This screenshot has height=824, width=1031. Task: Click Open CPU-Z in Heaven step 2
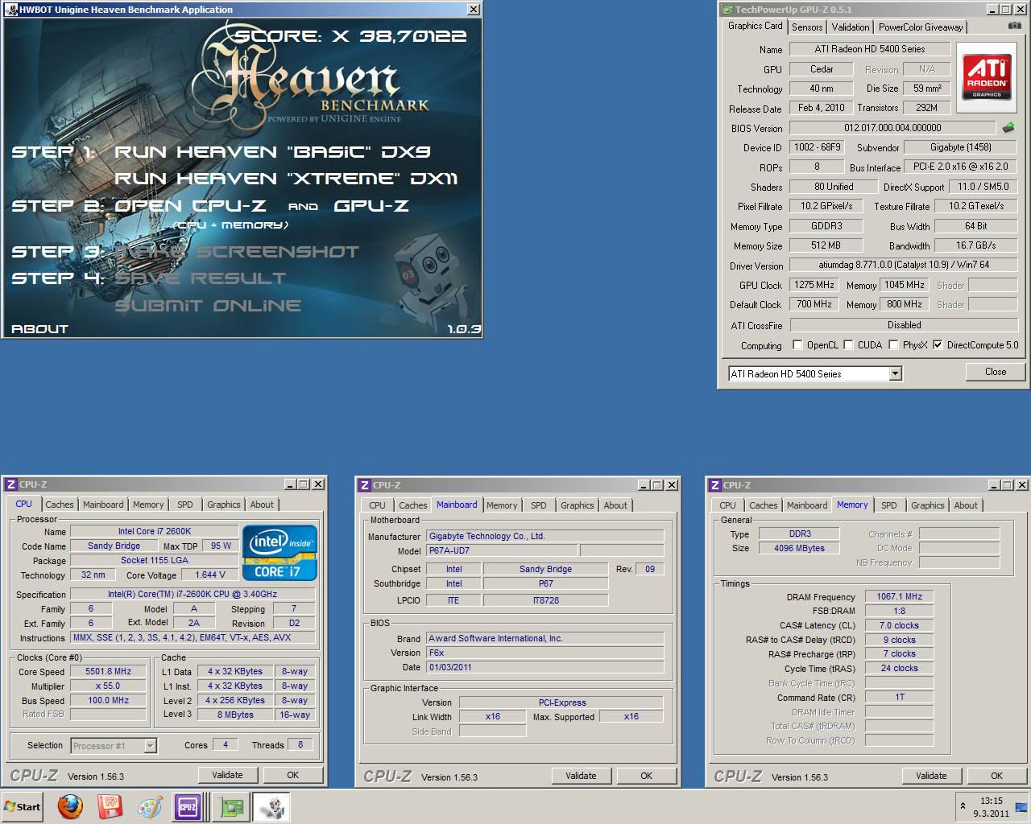(x=191, y=206)
